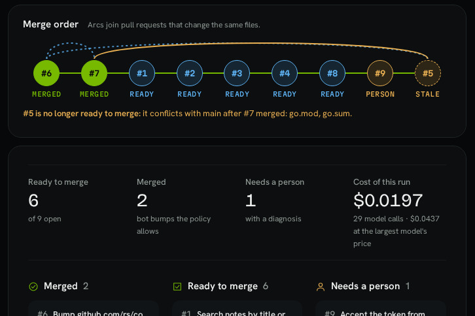Viewport: 475px width, 316px height.
Task: Select the merged #6 pull request node
Action: pos(46,73)
